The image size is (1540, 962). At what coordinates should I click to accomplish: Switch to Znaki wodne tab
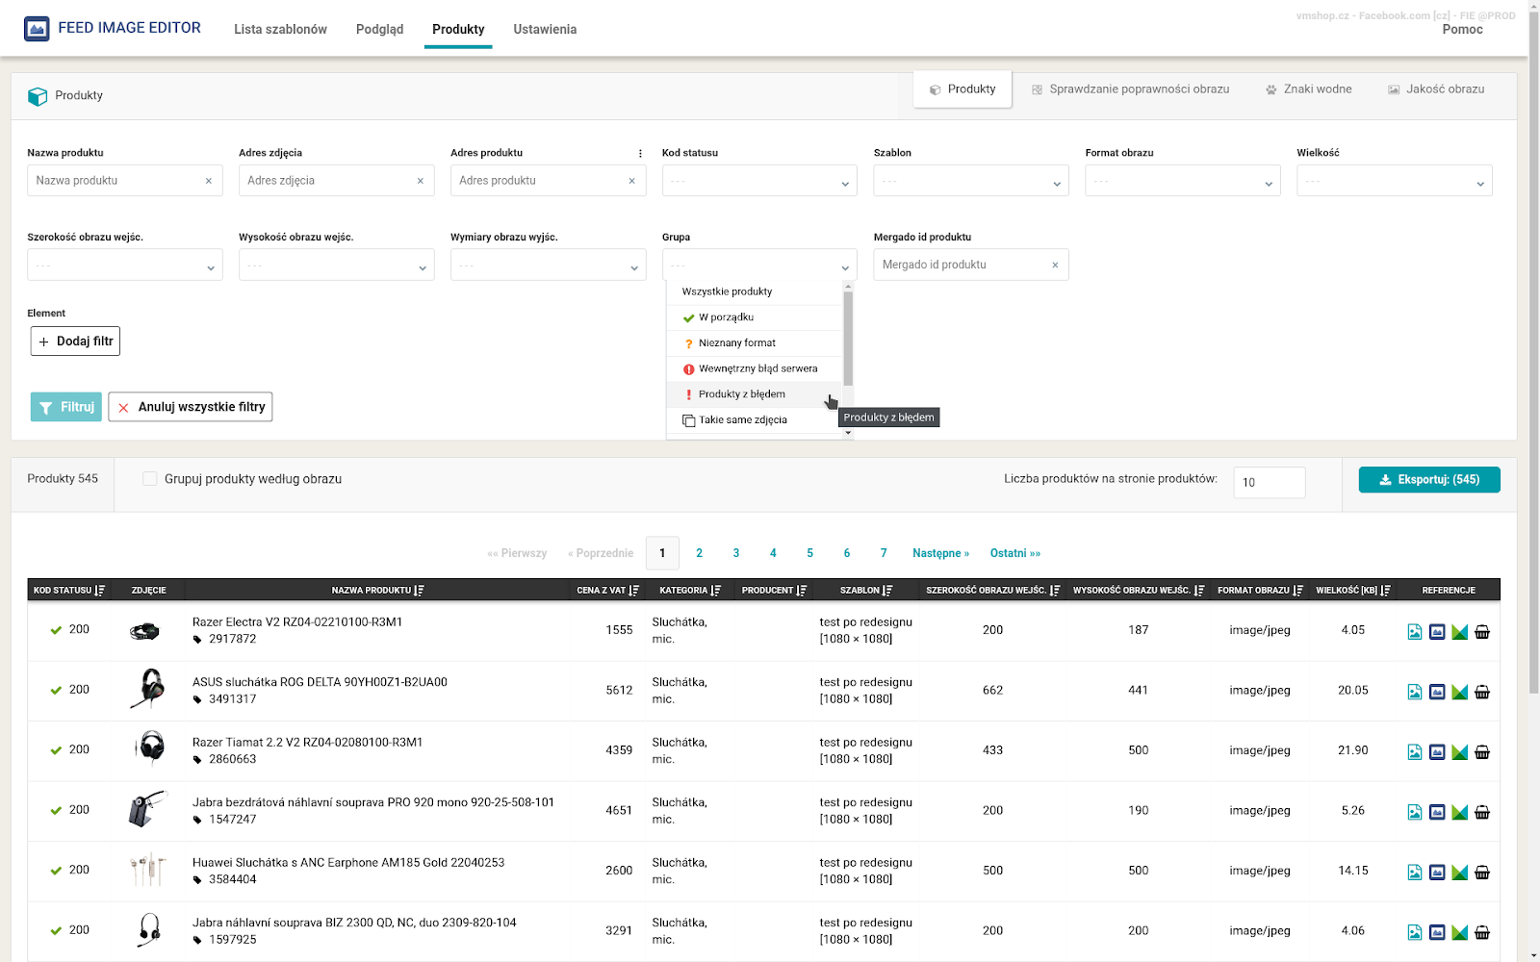[1308, 89]
